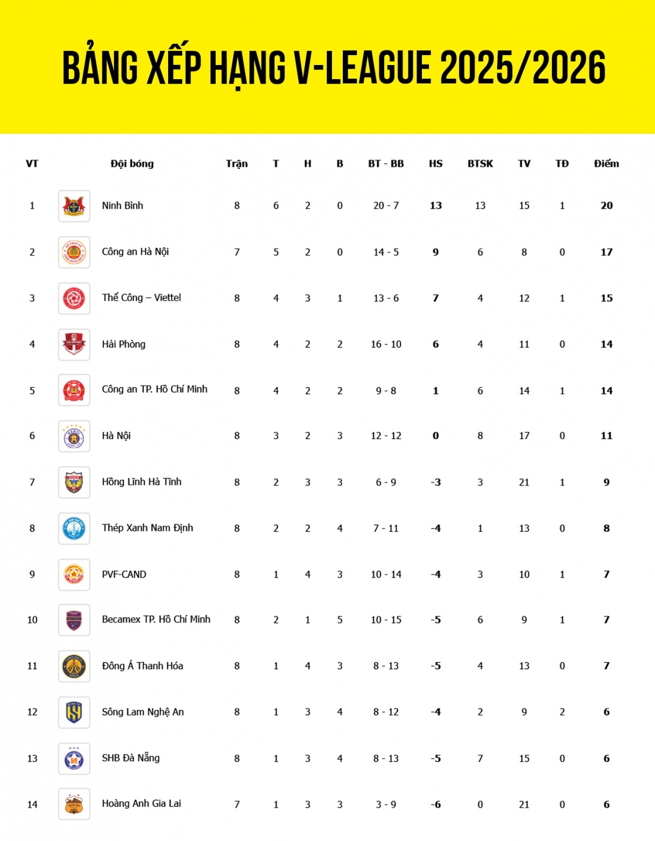Click the BTSK column header
This screenshot has height=841, width=655.
[480, 164]
